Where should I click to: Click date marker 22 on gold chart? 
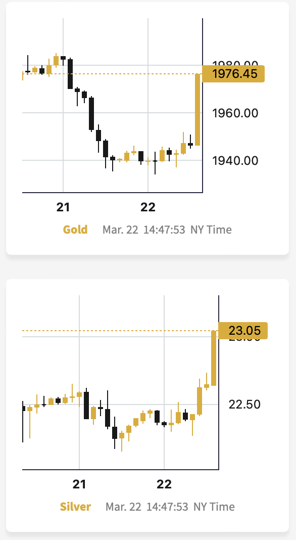(x=148, y=207)
